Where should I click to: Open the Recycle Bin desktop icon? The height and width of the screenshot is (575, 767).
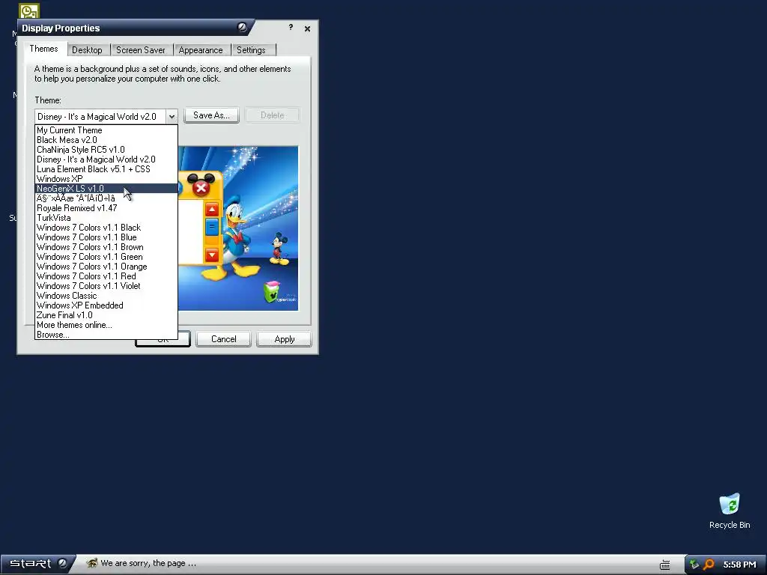pos(730,511)
